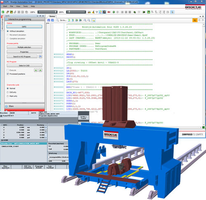Click the SIMULATION_START program line
The width and height of the screenshot is (206, 200).
point(10,146)
